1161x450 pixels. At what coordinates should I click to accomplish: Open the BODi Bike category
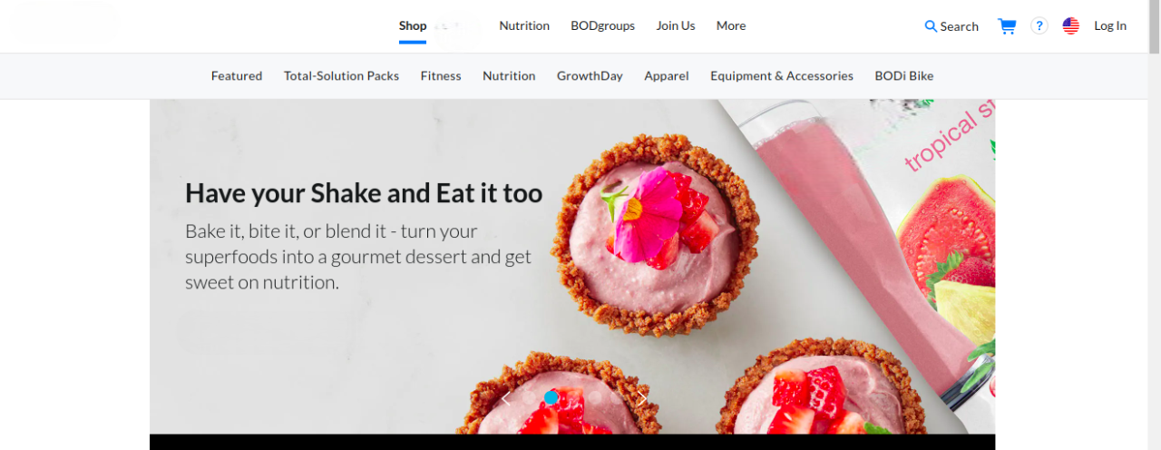click(904, 76)
